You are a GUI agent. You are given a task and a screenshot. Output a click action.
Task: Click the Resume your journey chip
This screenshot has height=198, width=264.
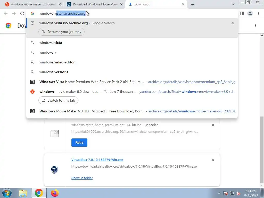point(61,32)
